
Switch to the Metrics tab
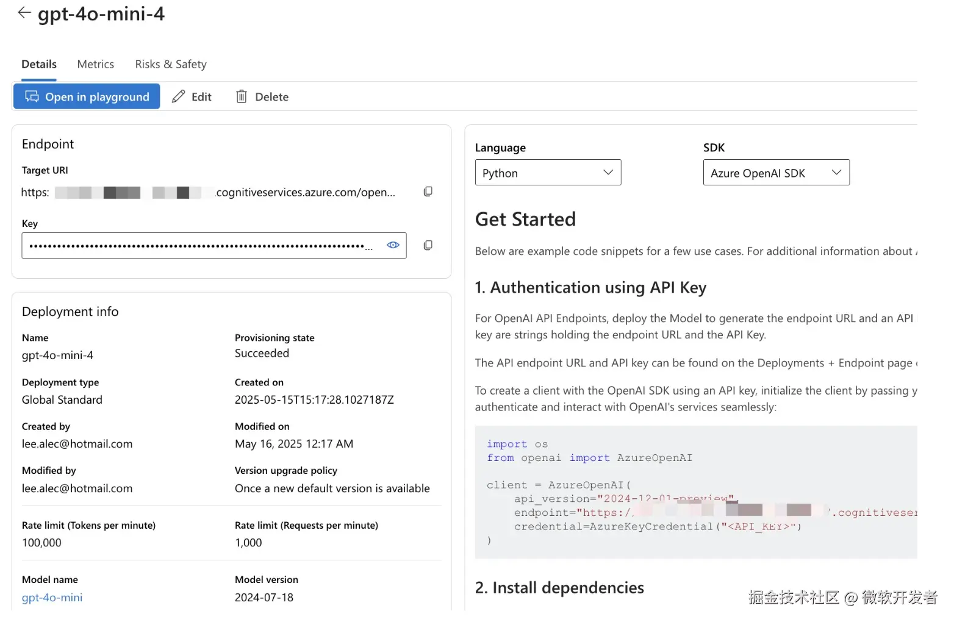click(96, 64)
